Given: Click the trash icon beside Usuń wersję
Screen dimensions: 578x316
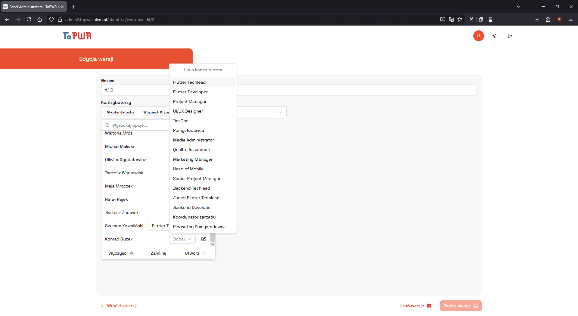Looking at the screenshot, I should click(x=429, y=306).
